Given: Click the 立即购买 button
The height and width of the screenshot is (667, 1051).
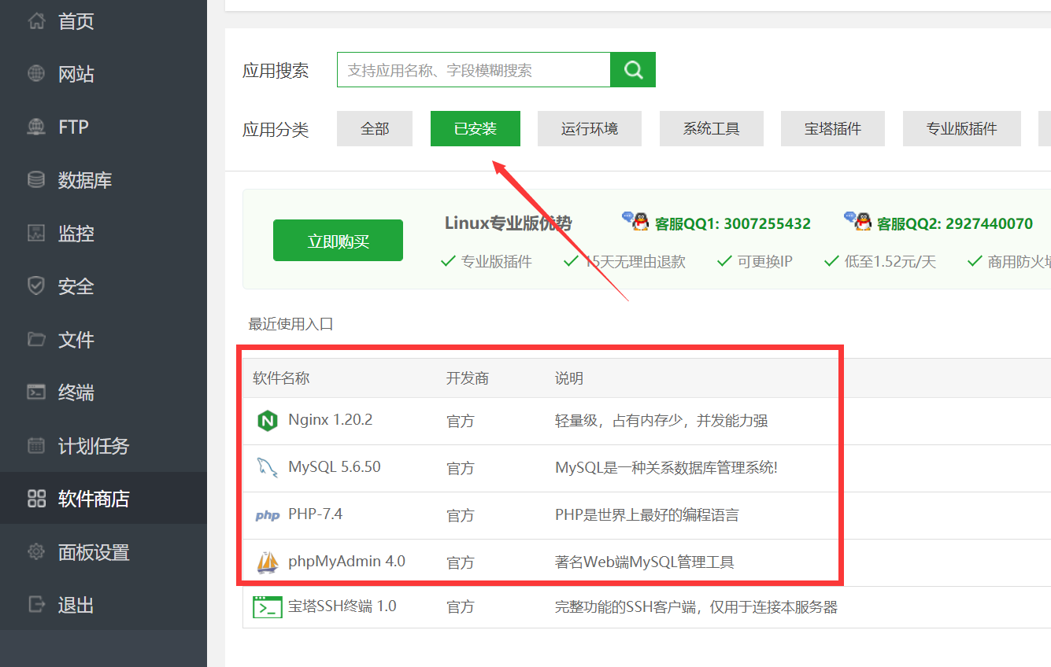Looking at the screenshot, I should [338, 241].
